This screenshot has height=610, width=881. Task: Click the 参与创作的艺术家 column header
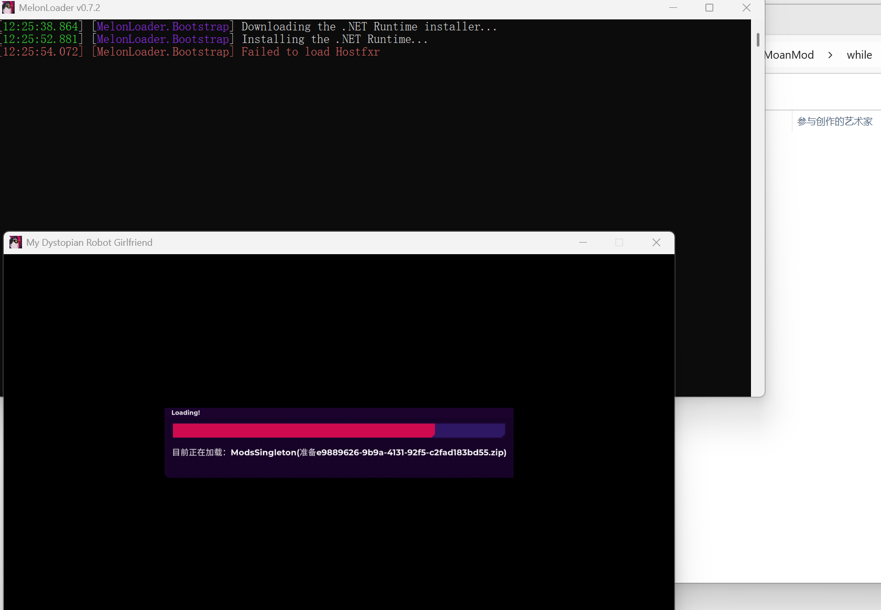(835, 122)
